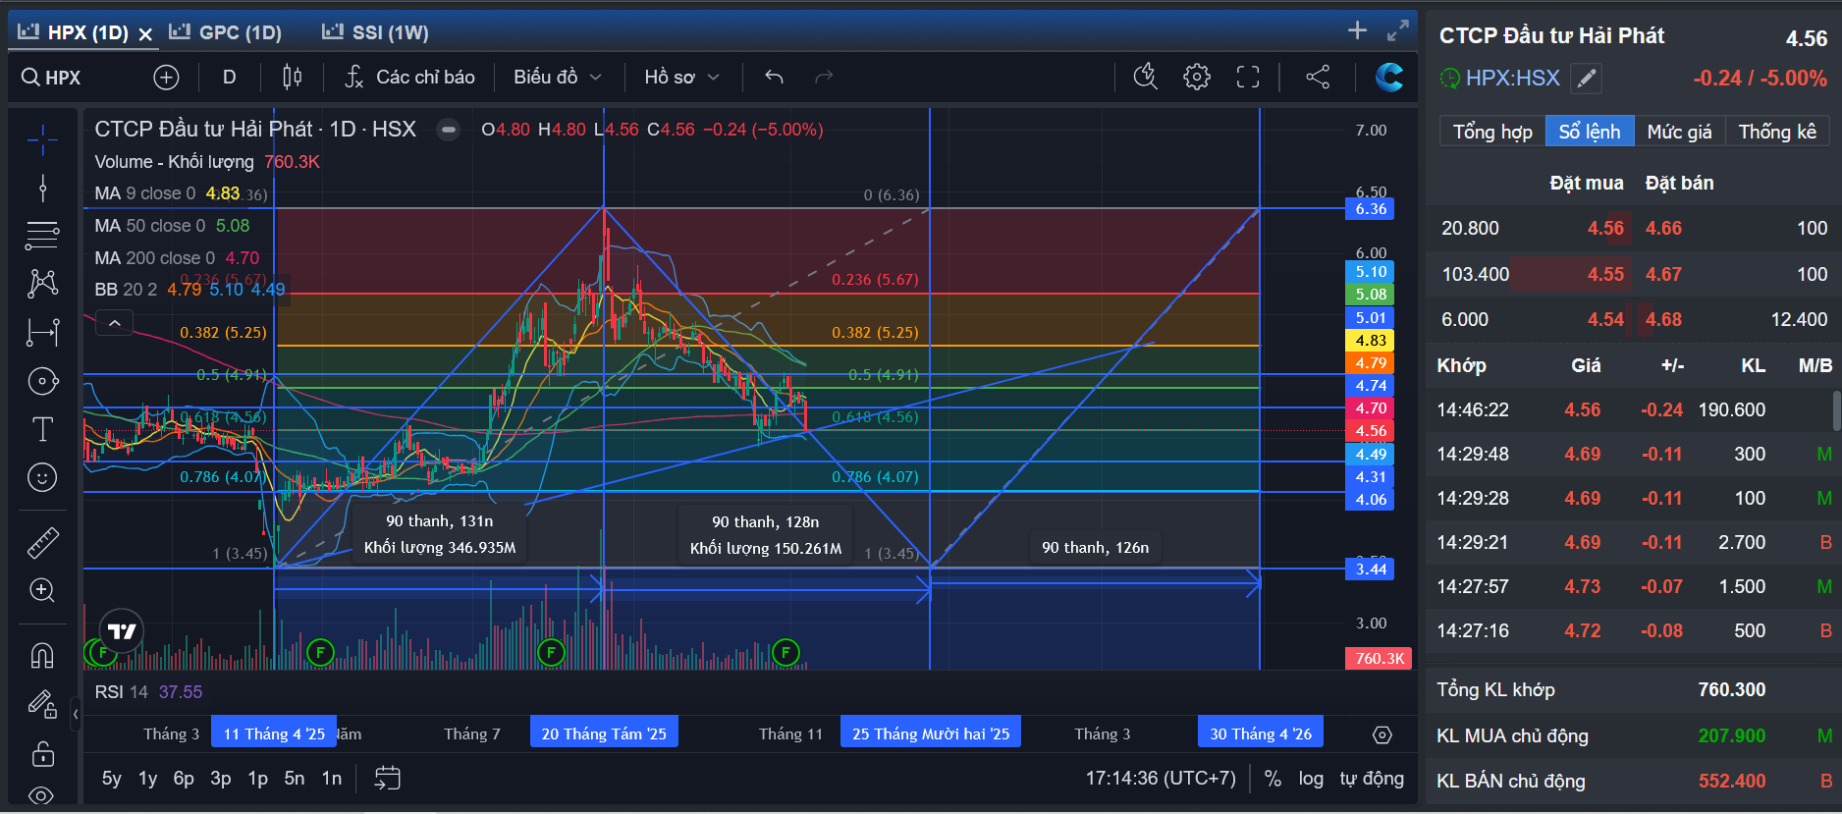Select the trend line drawing tool
Viewport: 1842px width, 814px height.
[x=42, y=188]
